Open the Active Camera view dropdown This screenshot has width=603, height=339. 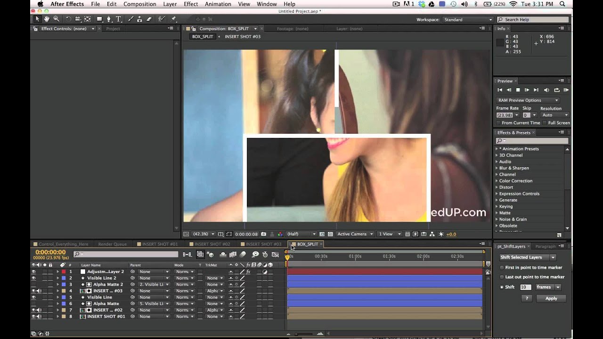pyautogui.click(x=355, y=234)
